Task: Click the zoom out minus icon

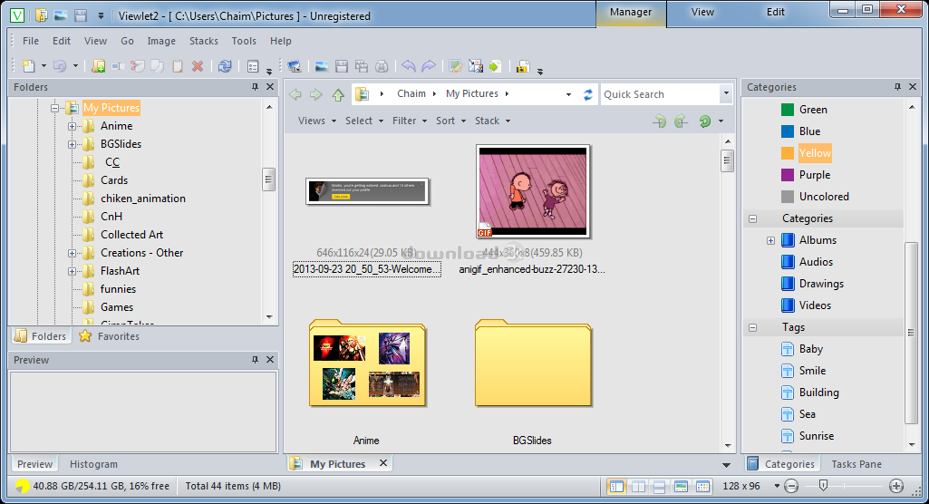Action: point(791,487)
